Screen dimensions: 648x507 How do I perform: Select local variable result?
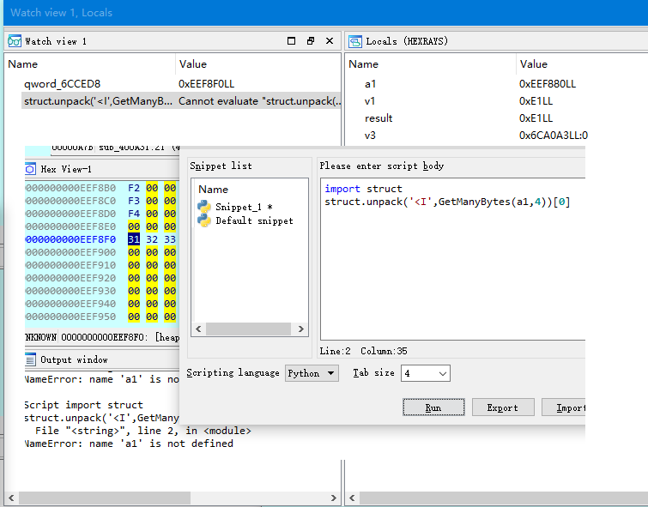click(x=379, y=118)
